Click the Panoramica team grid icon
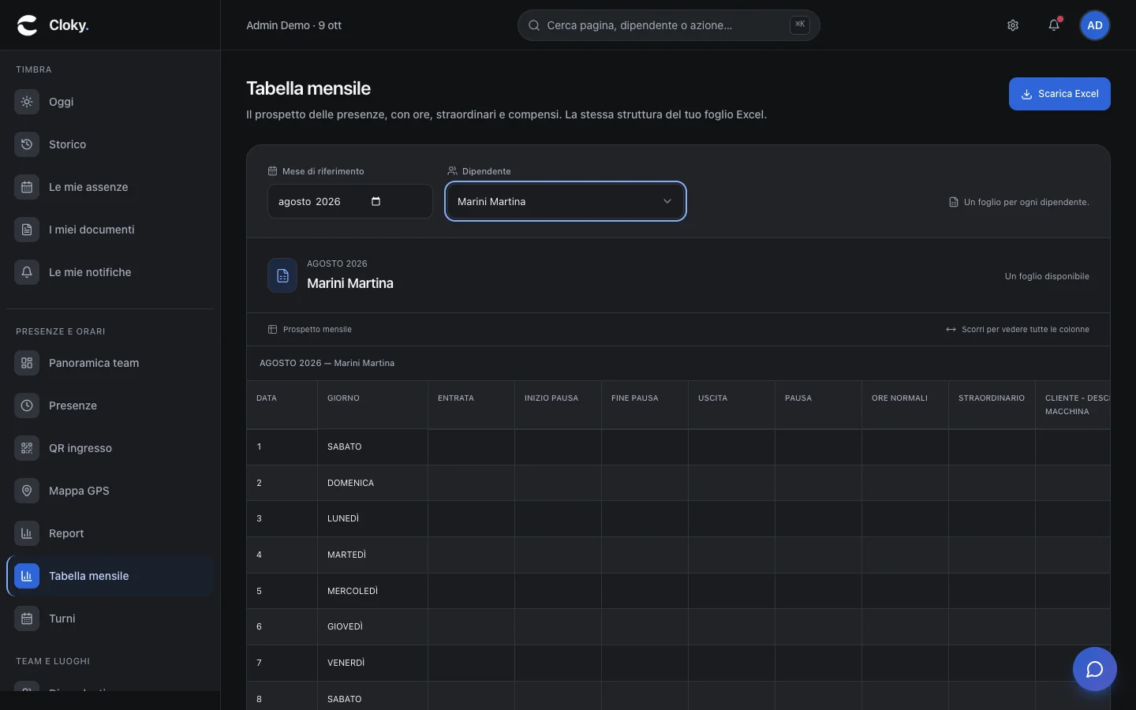Image resolution: width=1136 pixels, height=710 pixels. [x=27, y=363]
